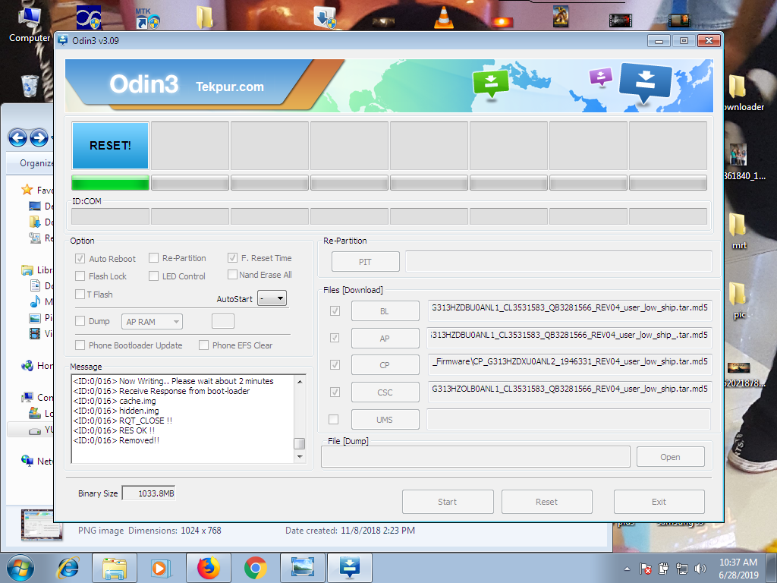Enable the Dump checkbox
Viewport: 777px width, 583px height.
tap(80, 321)
